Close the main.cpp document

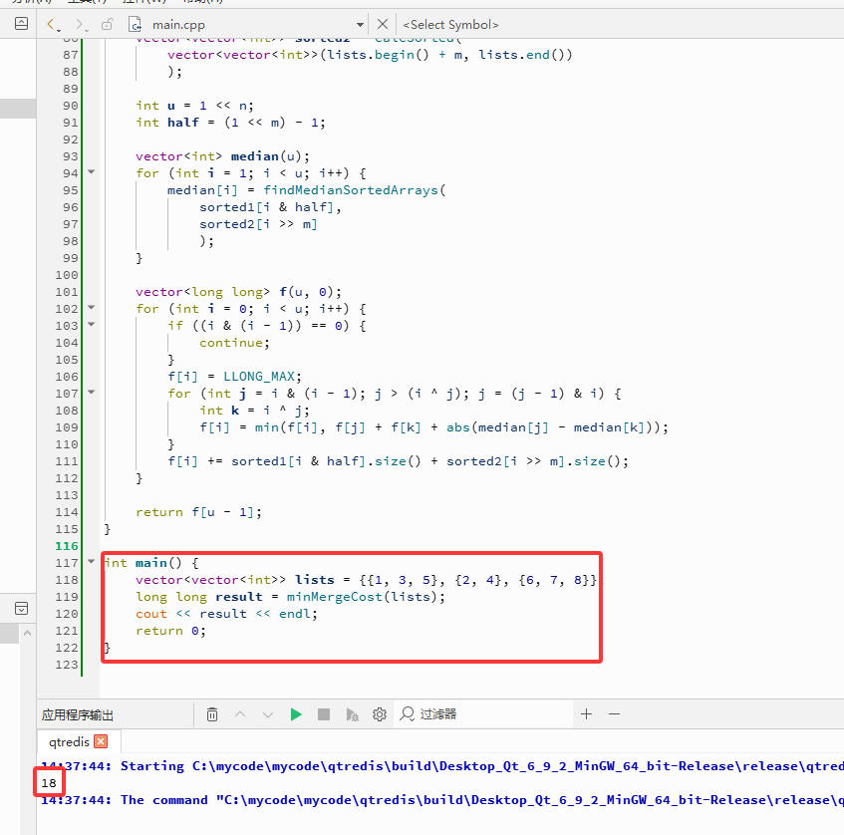click(383, 24)
